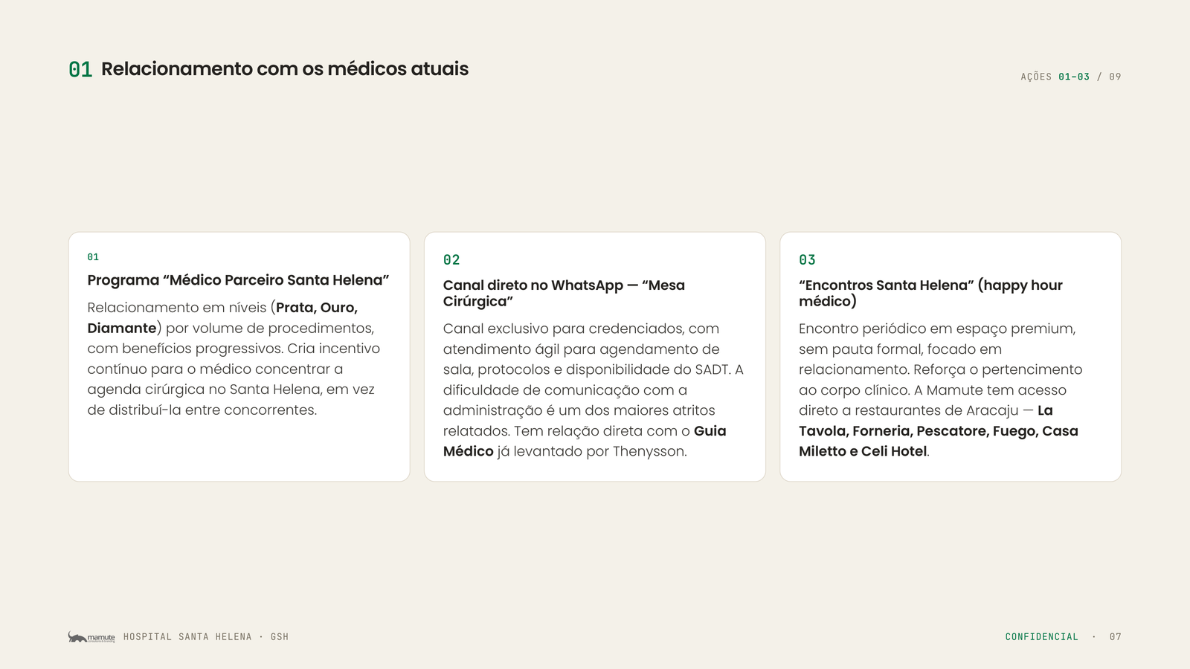Click the 02 number label in second card
1190x669 pixels.
click(451, 260)
